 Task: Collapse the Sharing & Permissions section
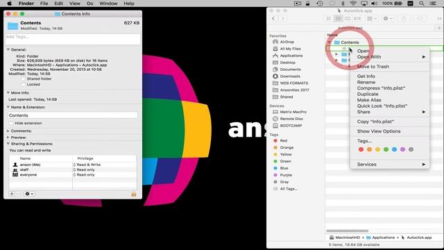coord(8,144)
